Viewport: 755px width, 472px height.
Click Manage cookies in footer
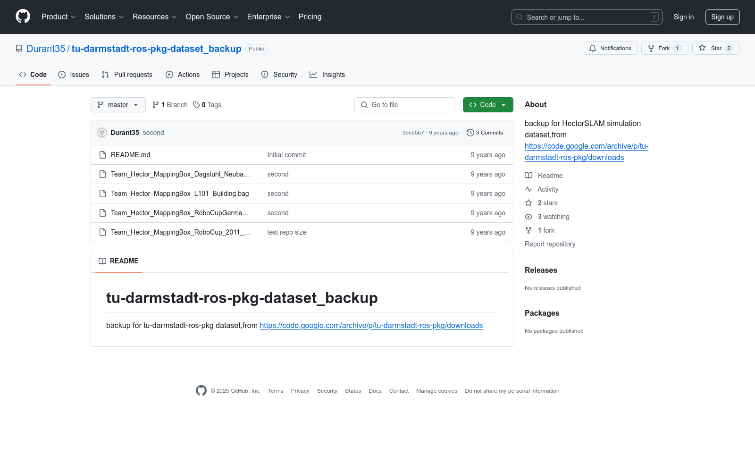pos(436,391)
